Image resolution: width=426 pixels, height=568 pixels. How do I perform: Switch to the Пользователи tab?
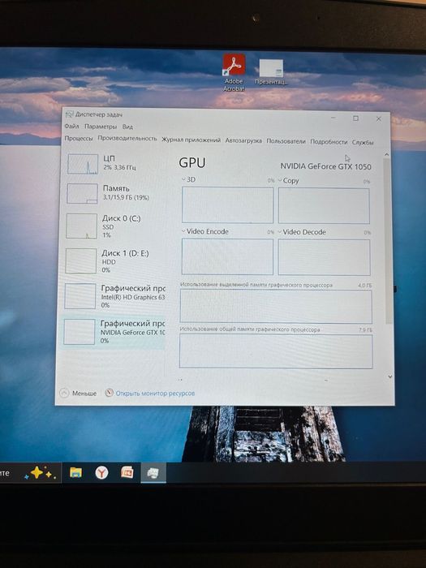coord(286,141)
